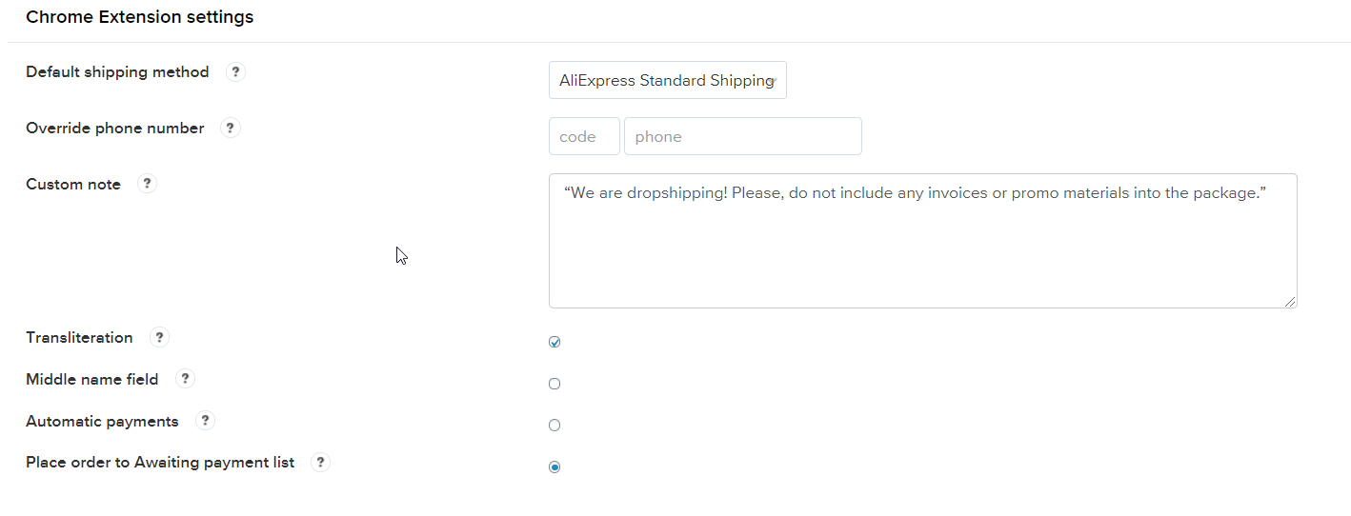Viewport: 1351px width, 516px height.
Task: Uncheck the Transliteration checkbox
Action: (x=555, y=342)
